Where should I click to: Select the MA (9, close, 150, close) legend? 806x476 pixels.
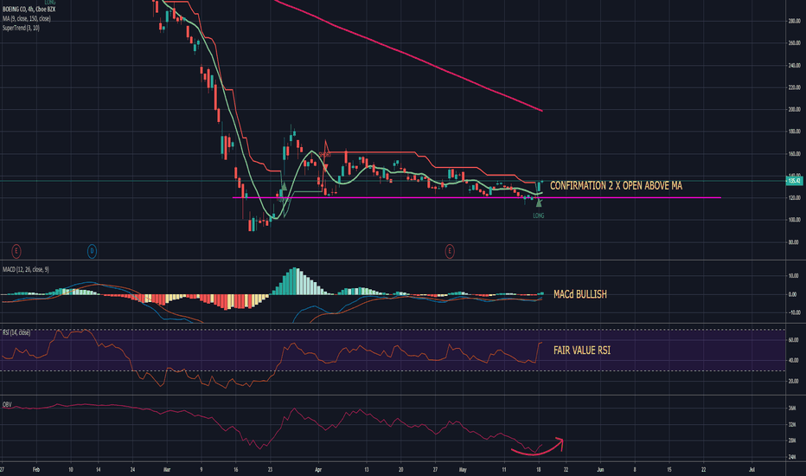click(x=26, y=18)
